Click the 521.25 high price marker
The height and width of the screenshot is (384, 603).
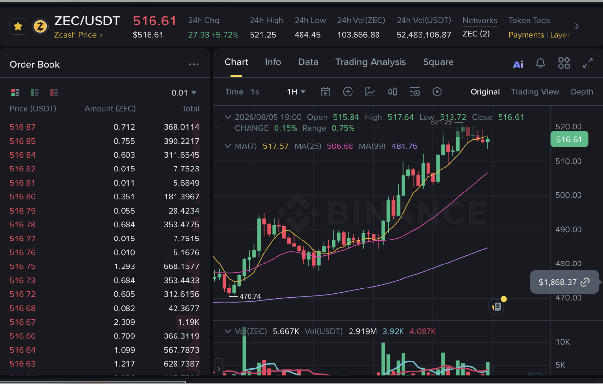click(x=441, y=122)
